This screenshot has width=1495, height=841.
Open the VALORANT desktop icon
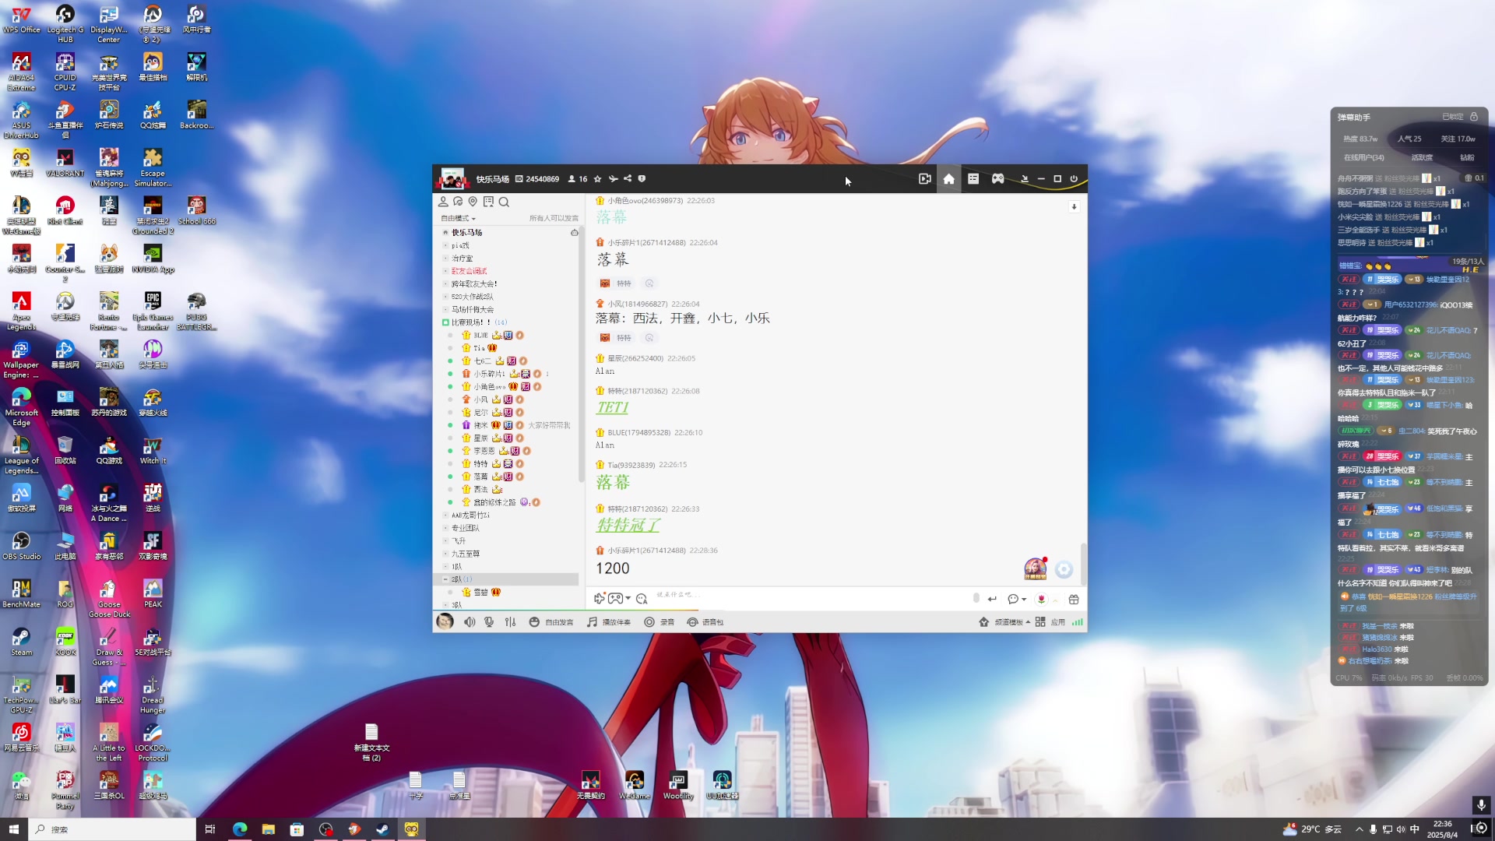point(65,164)
